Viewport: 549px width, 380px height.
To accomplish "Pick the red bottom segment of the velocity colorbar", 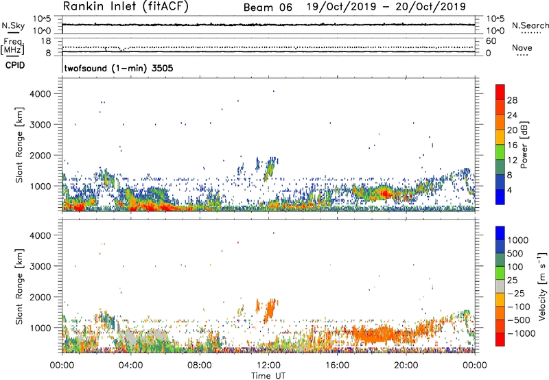I will 500,340.
